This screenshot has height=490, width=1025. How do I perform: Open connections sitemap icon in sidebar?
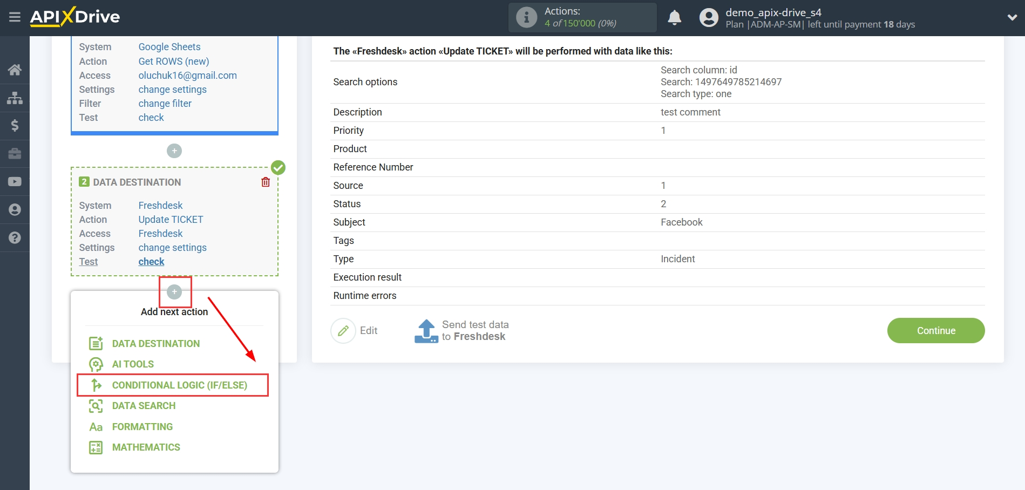tap(15, 98)
